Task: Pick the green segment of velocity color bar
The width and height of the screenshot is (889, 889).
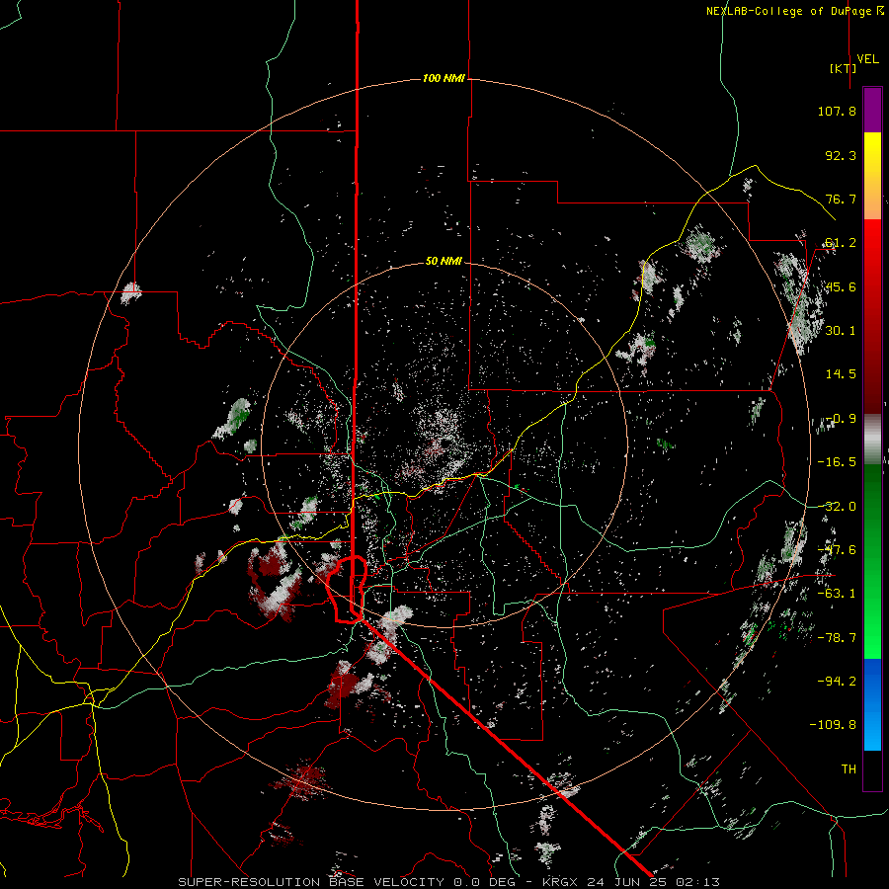Action: click(872, 561)
